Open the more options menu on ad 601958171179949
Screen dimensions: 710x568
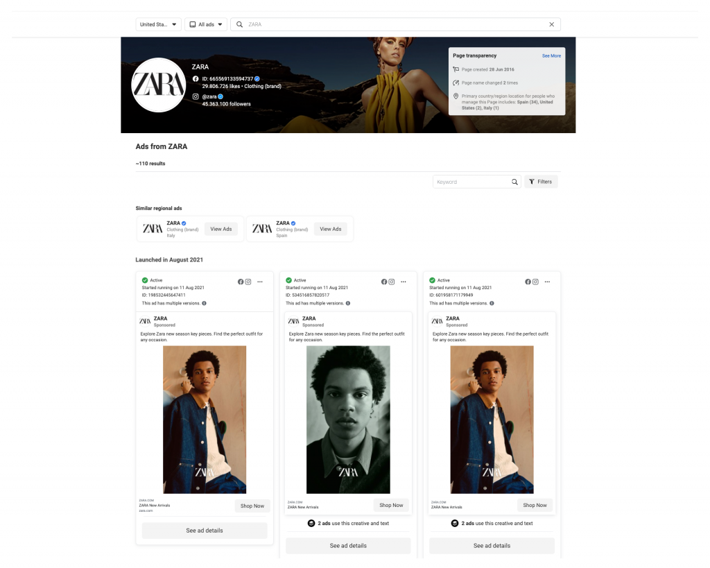pos(548,282)
